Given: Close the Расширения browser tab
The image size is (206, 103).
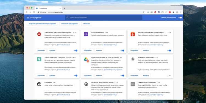Looking at the screenshot, I should point(60,8).
